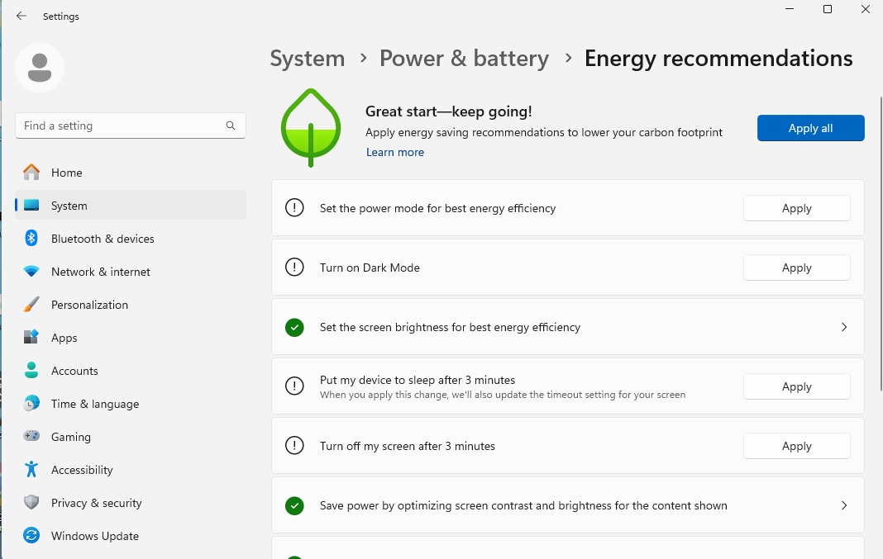This screenshot has width=883, height=559.
Task: Click green checkmark beside optimizing screen contrast
Action: (x=294, y=505)
